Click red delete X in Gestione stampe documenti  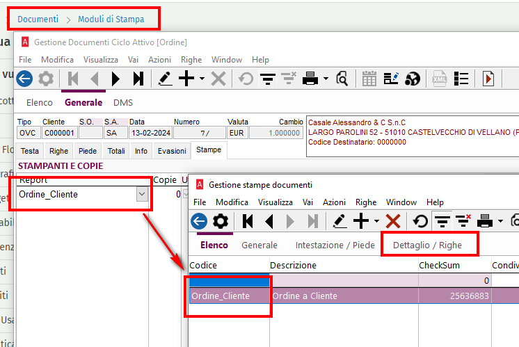coord(393,221)
